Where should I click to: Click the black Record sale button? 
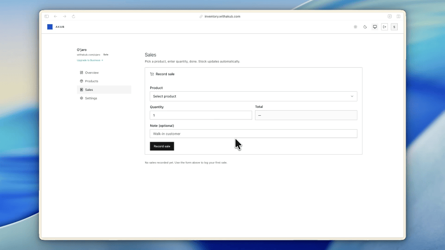(x=162, y=146)
